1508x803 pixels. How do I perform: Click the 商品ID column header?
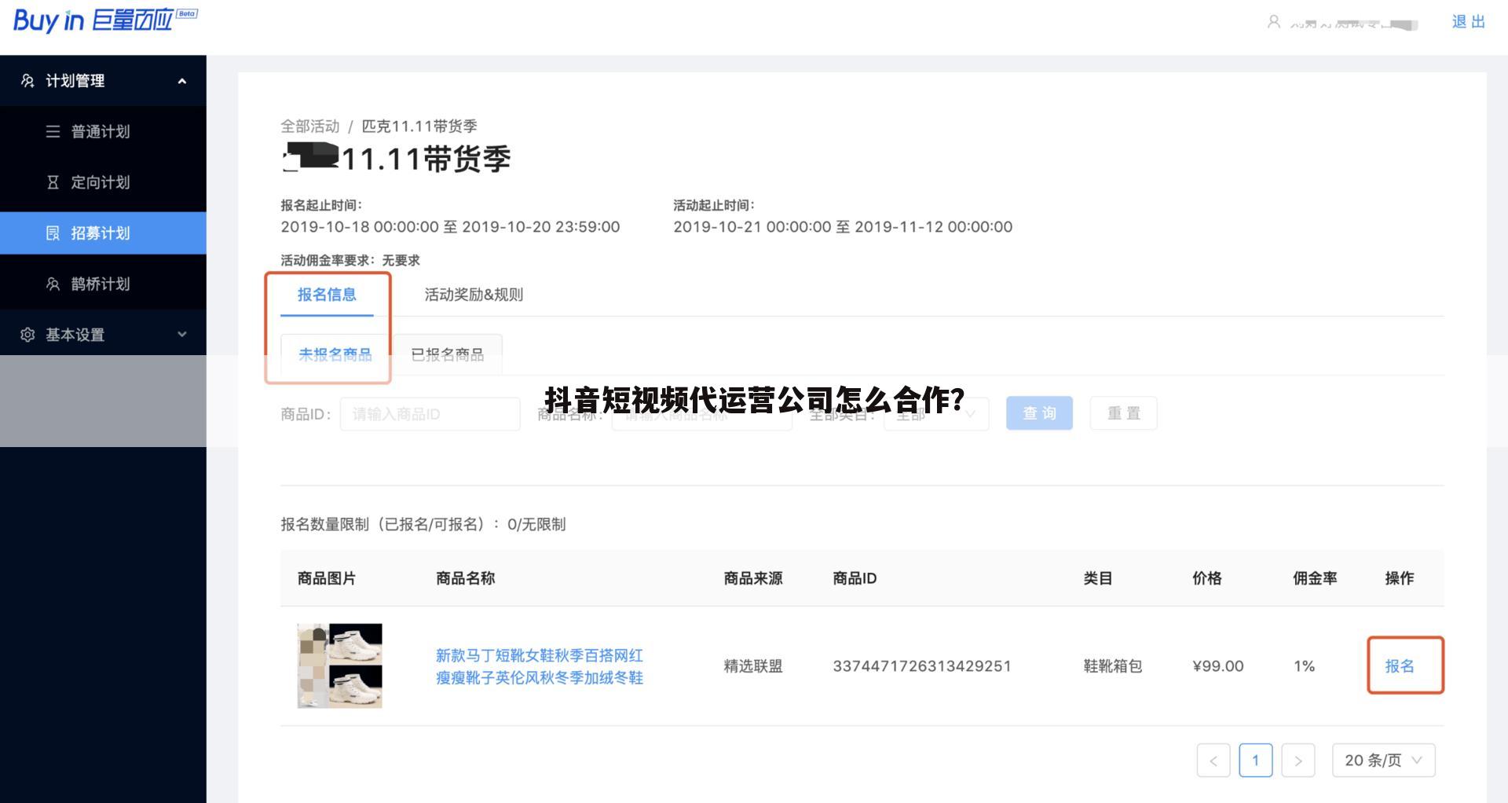pyautogui.click(x=855, y=578)
